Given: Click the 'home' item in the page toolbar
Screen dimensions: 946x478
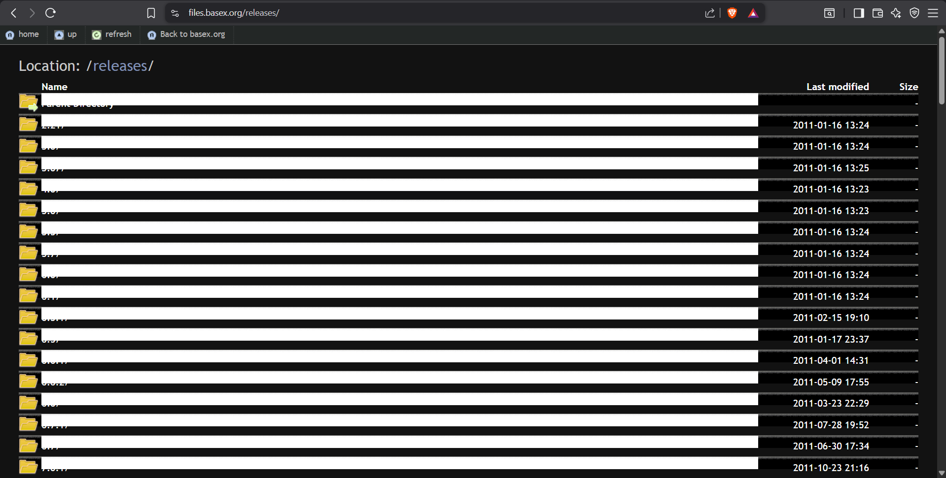Looking at the screenshot, I should (x=23, y=34).
